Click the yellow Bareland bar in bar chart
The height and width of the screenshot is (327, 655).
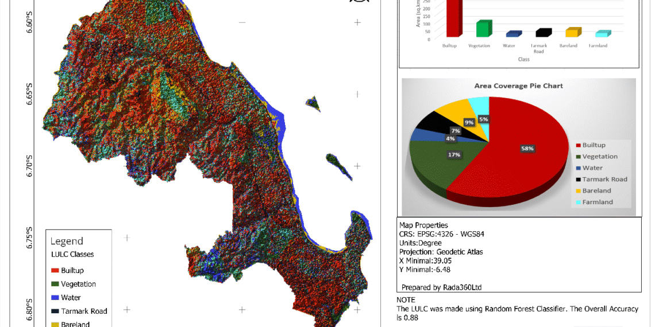[x=570, y=33]
